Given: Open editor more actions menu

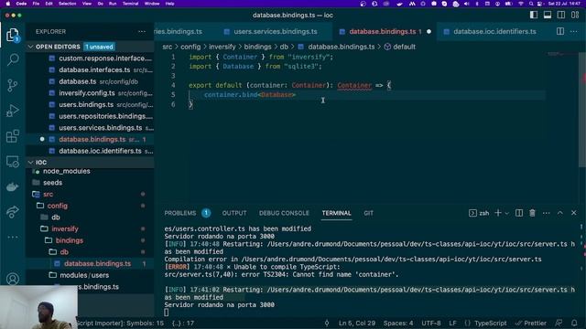Looking at the screenshot, I should [x=574, y=31].
